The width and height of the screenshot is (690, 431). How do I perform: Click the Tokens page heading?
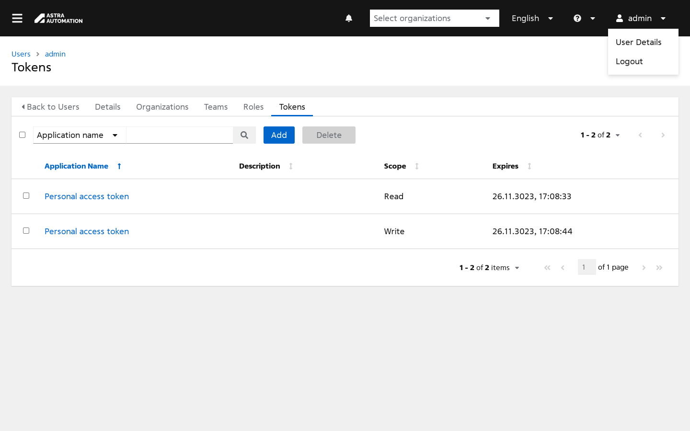[32, 68]
